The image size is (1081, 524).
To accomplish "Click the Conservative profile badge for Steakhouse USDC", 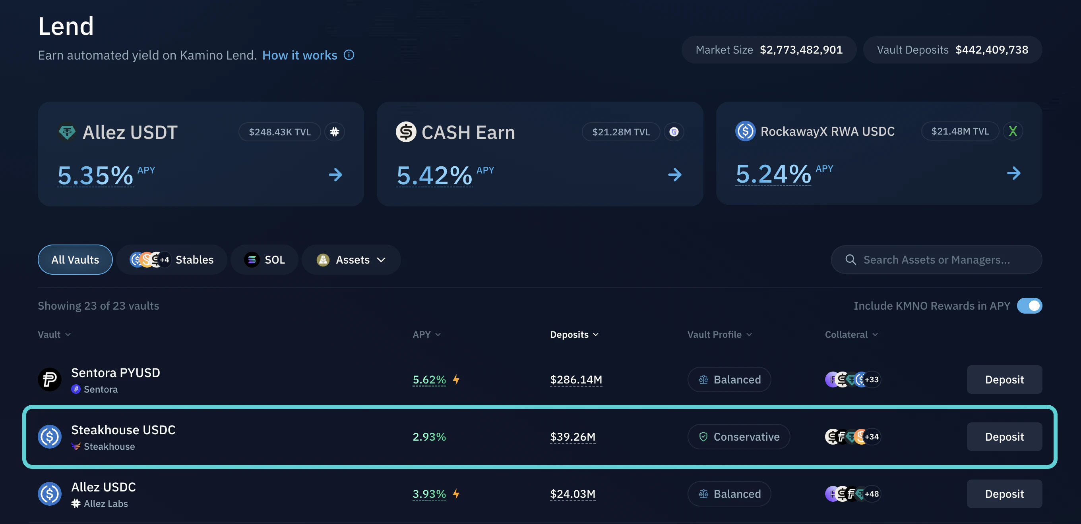I will coord(738,436).
